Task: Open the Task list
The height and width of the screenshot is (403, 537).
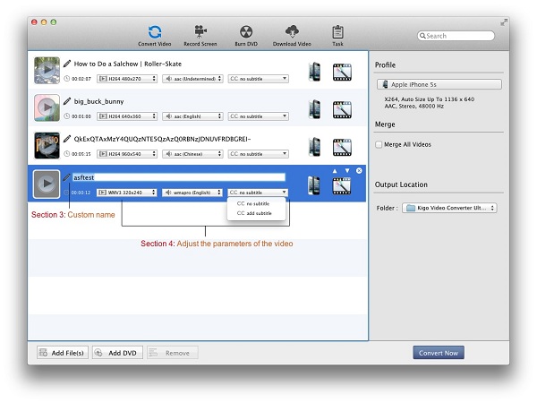Action: pyautogui.click(x=337, y=36)
